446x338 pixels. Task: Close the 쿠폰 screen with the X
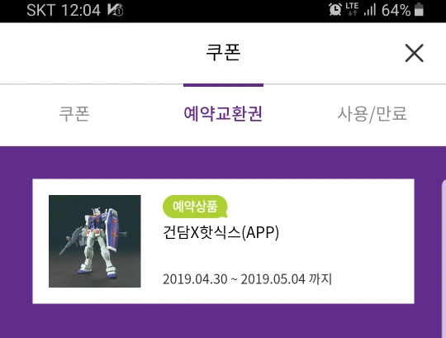coord(414,53)
